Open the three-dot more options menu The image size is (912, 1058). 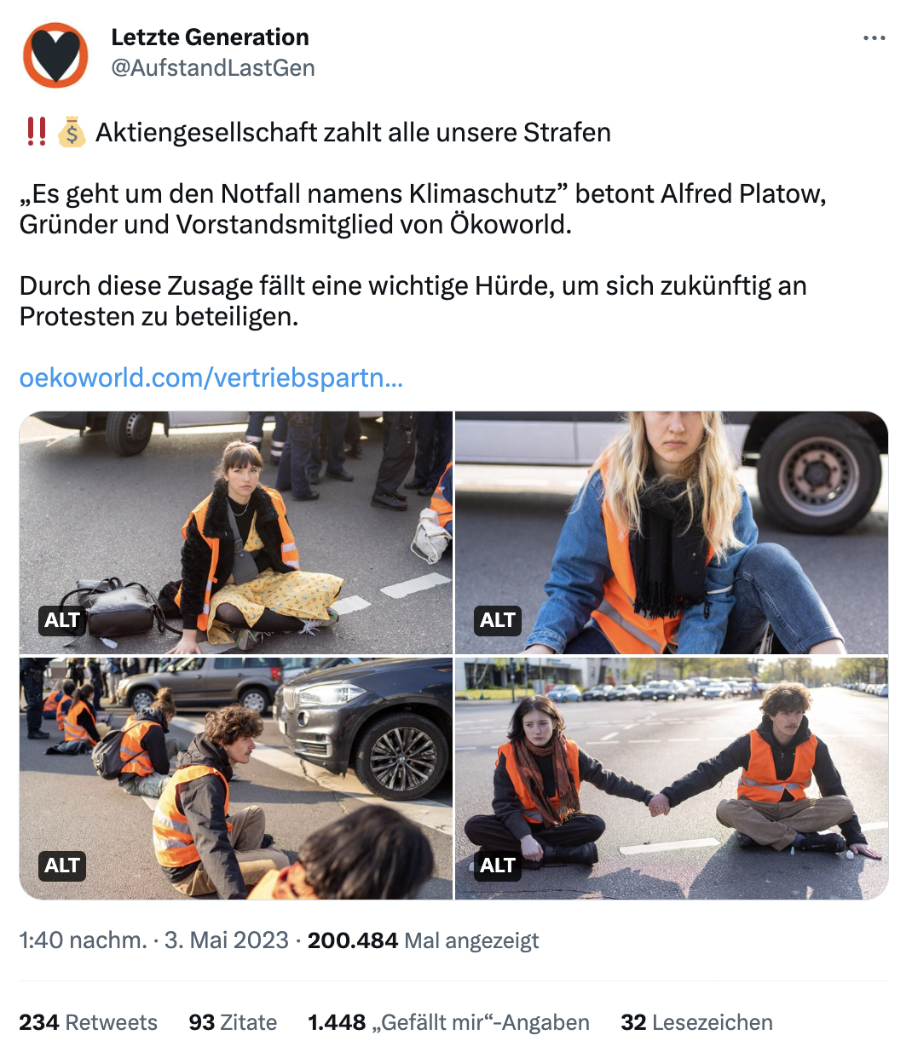[x=874, y=38]
